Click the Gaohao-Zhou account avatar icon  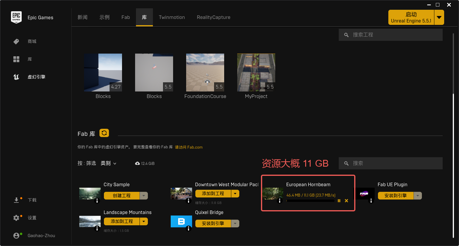[x=16, y=236]
